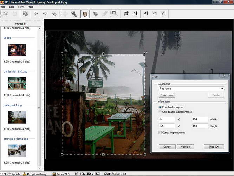Screen dimensions: 234x176
Task: Click the greyed pan/move arrows icon
Action: coord(65,14)
